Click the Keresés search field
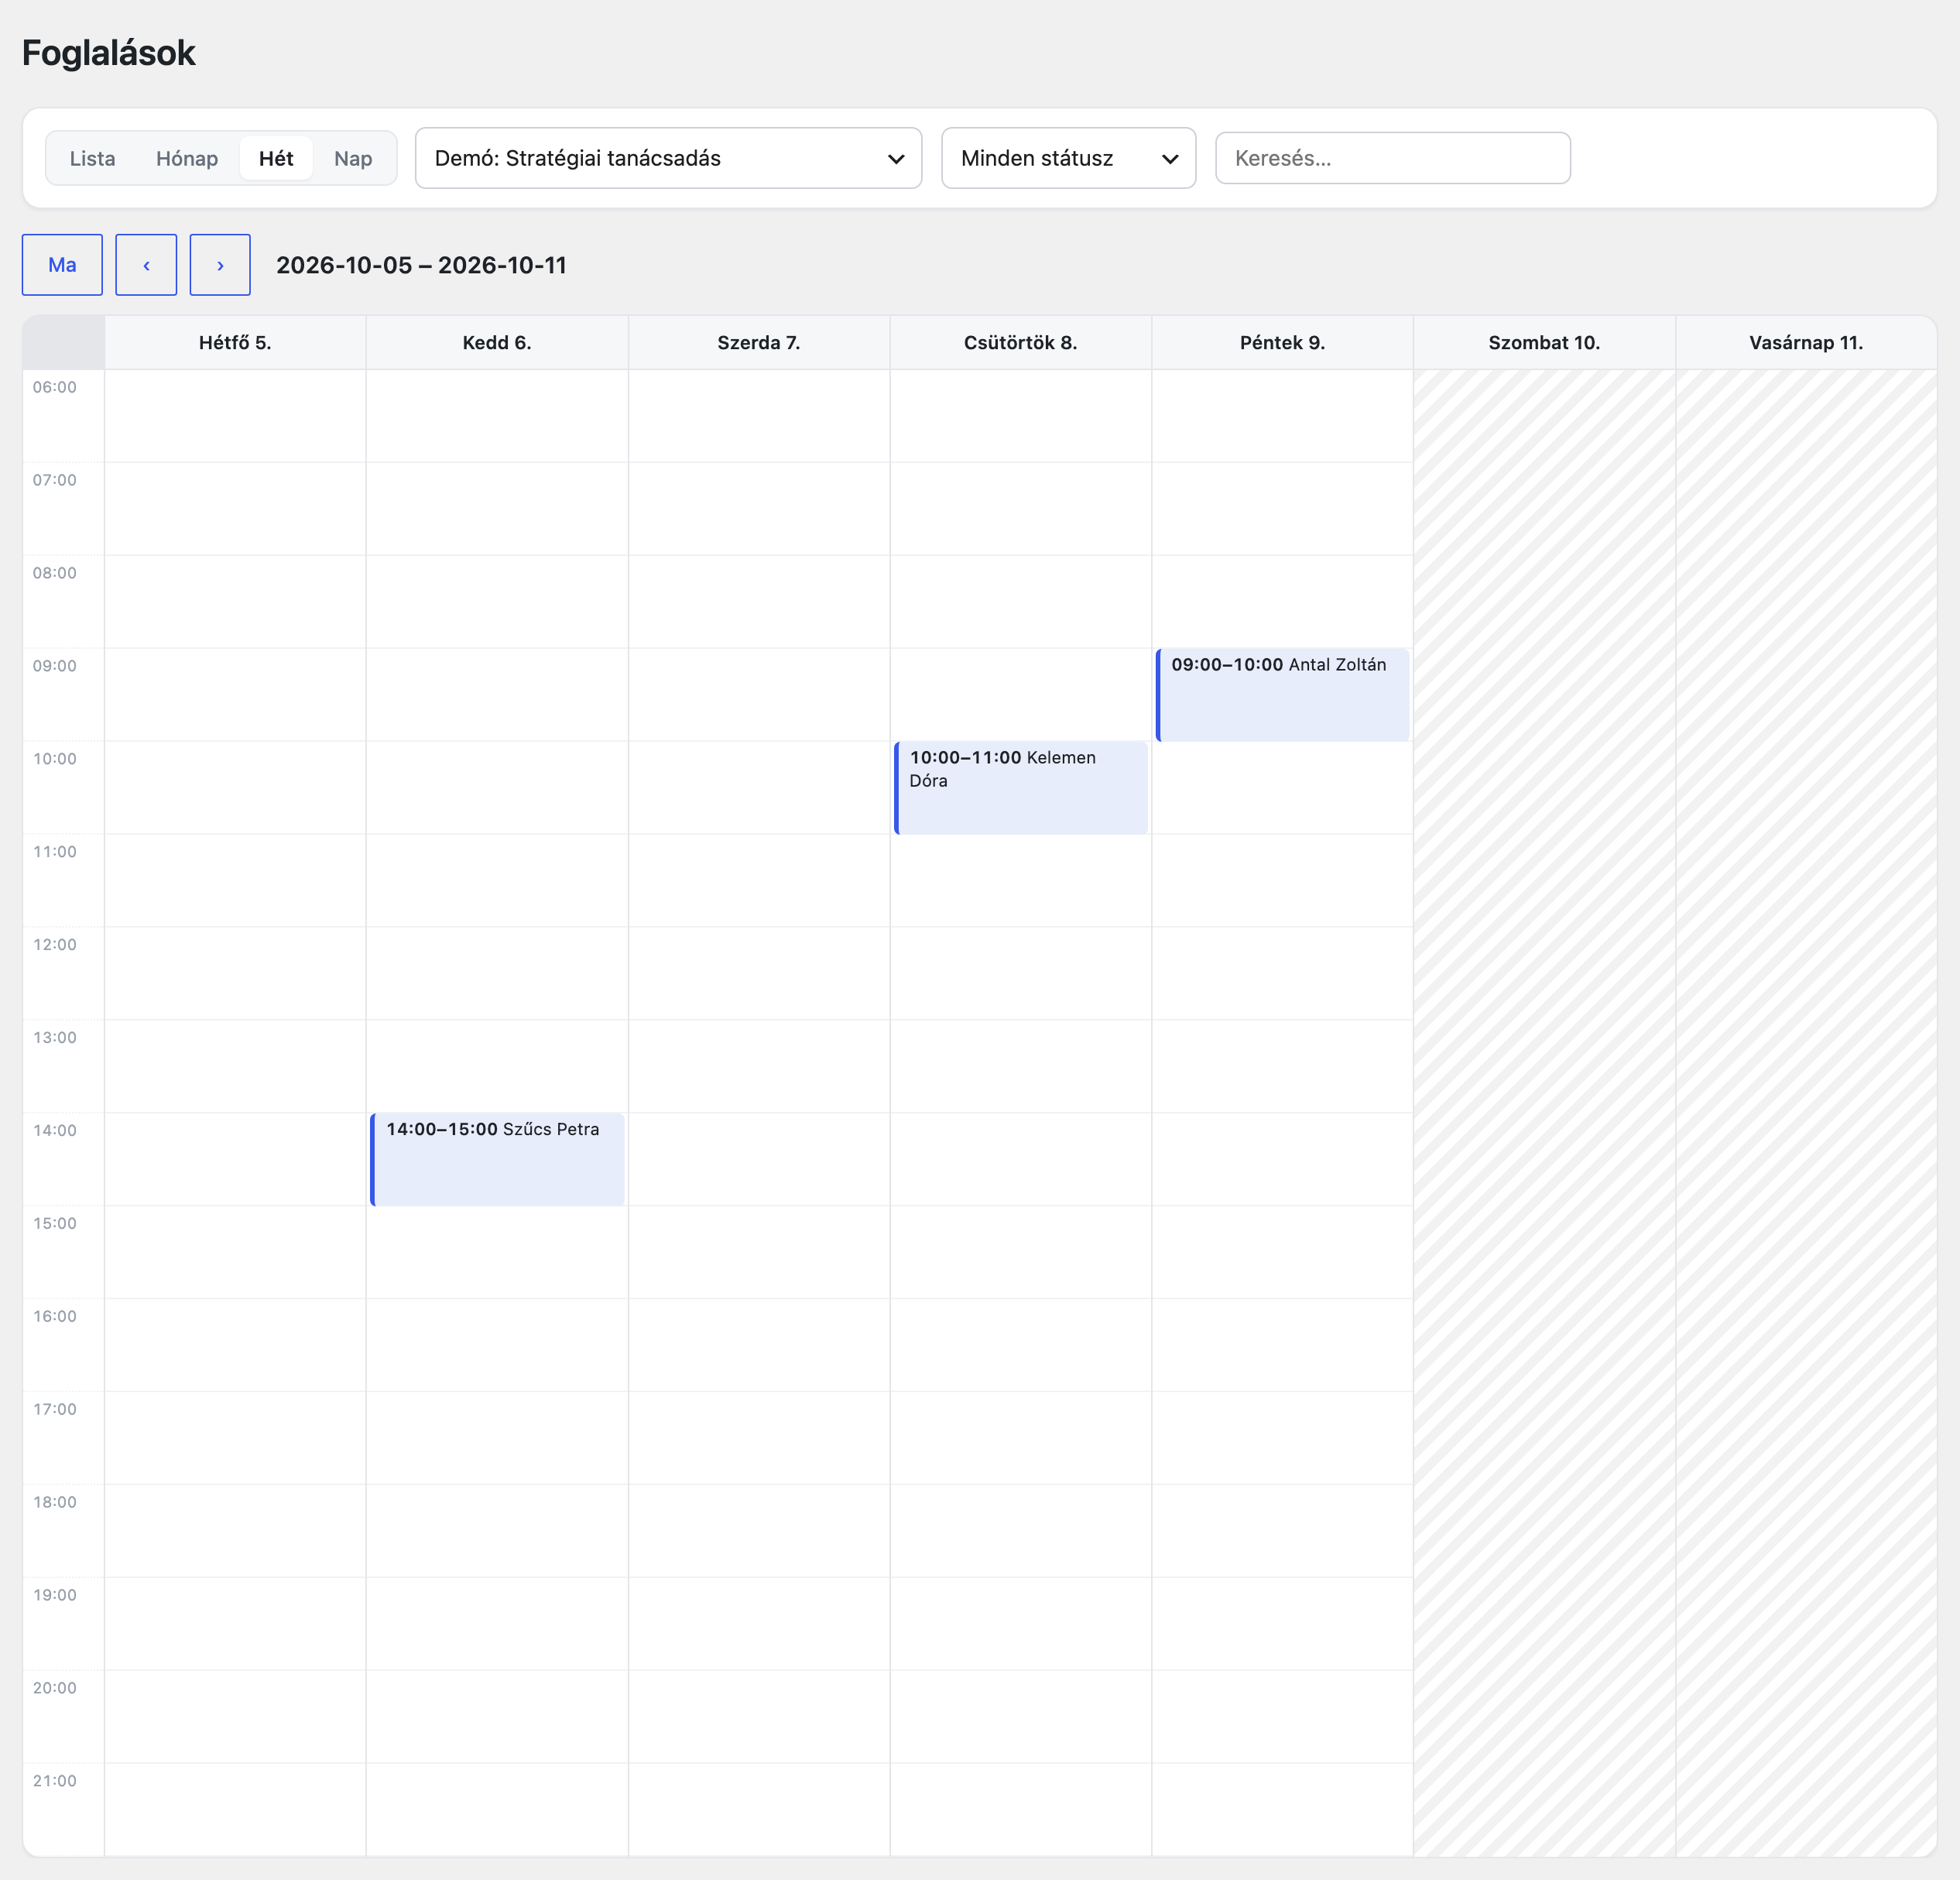 1392,158
